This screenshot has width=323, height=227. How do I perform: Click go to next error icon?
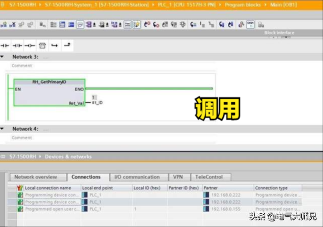click(x=156, y=25)
